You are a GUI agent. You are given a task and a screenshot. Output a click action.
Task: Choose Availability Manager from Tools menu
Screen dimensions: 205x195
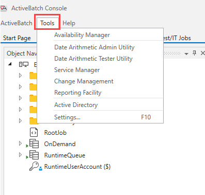pos(82,35)
